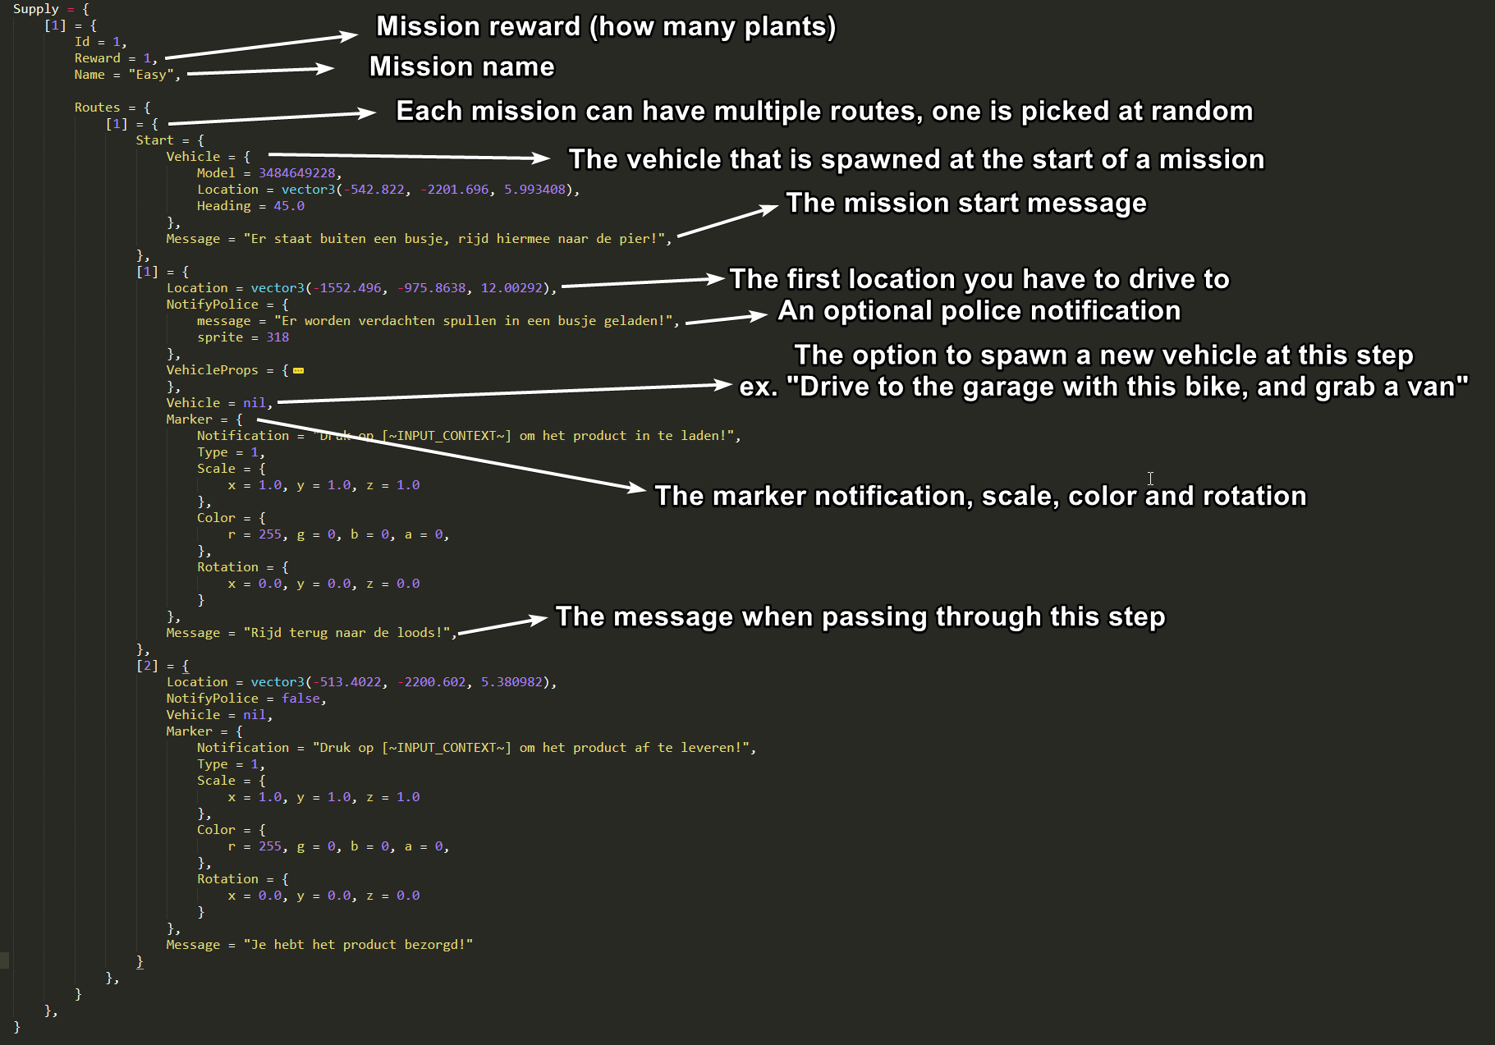1495x1045 pixels.
Task: Select the "Je hebt het product bezorgd!" string
Action: pos(358,945)
